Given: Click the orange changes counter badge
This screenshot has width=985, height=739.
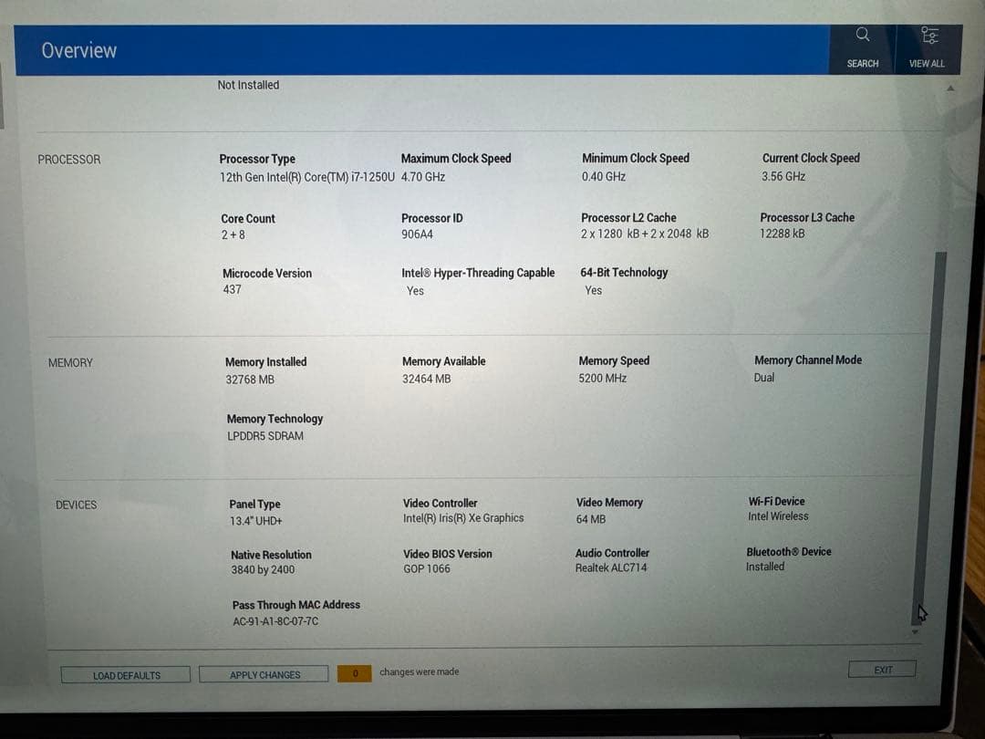Looking at the screenshot, I should pos(355,673).
